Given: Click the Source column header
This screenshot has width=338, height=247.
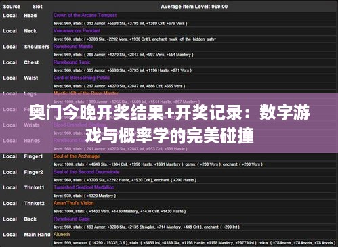Looking at the screenshot, I should [x=12, y=7].
